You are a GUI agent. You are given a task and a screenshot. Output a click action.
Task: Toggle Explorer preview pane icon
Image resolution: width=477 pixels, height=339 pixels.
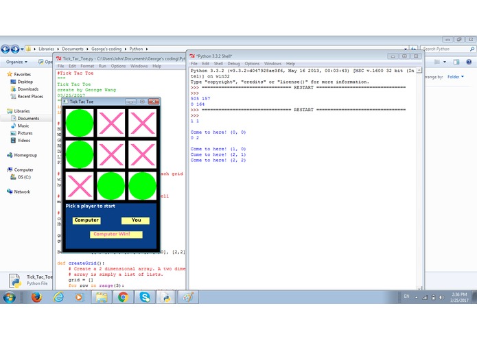point(456,62)
